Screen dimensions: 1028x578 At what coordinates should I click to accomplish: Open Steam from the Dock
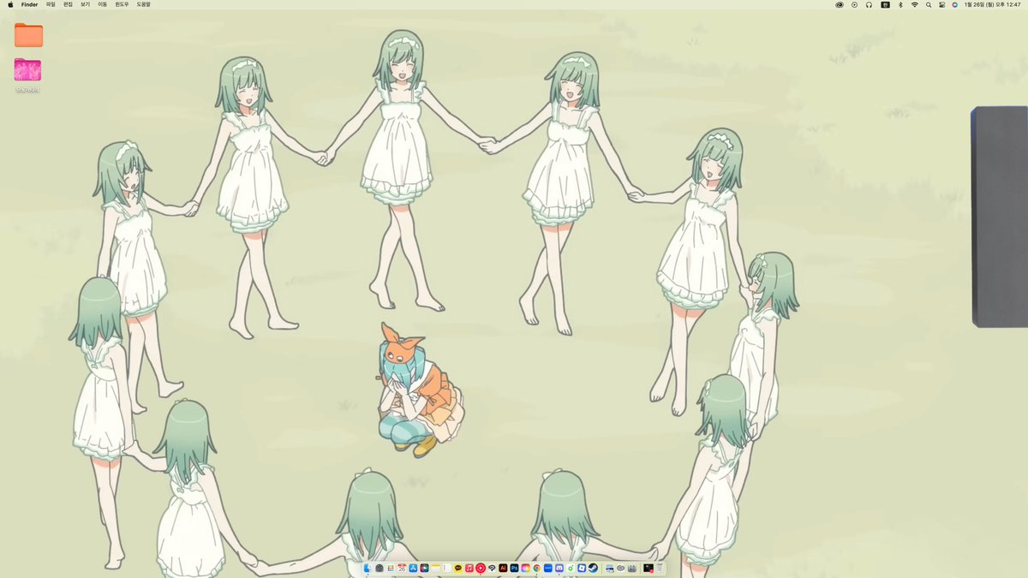(x=593, y=568)
